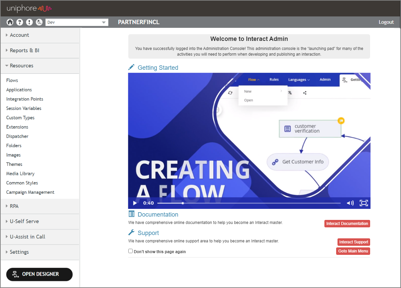Mute the video with the speaker icon

point(350,203)
